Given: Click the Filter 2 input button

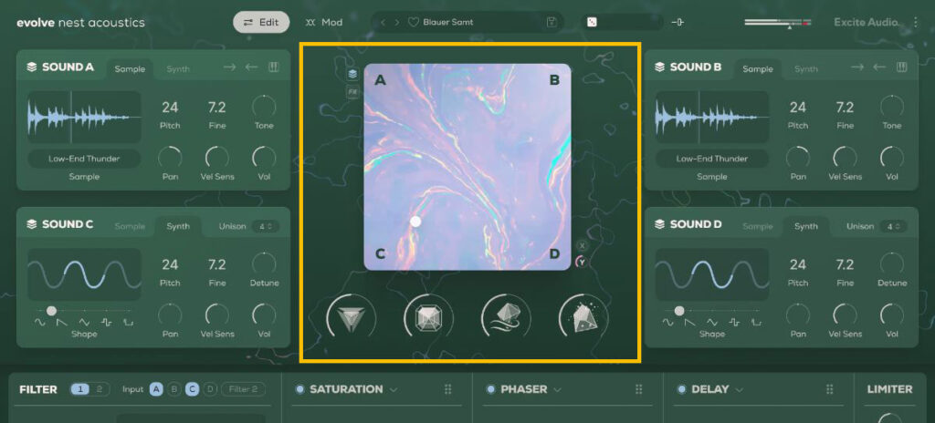Looking at the screenshot, I should (243, 389).
